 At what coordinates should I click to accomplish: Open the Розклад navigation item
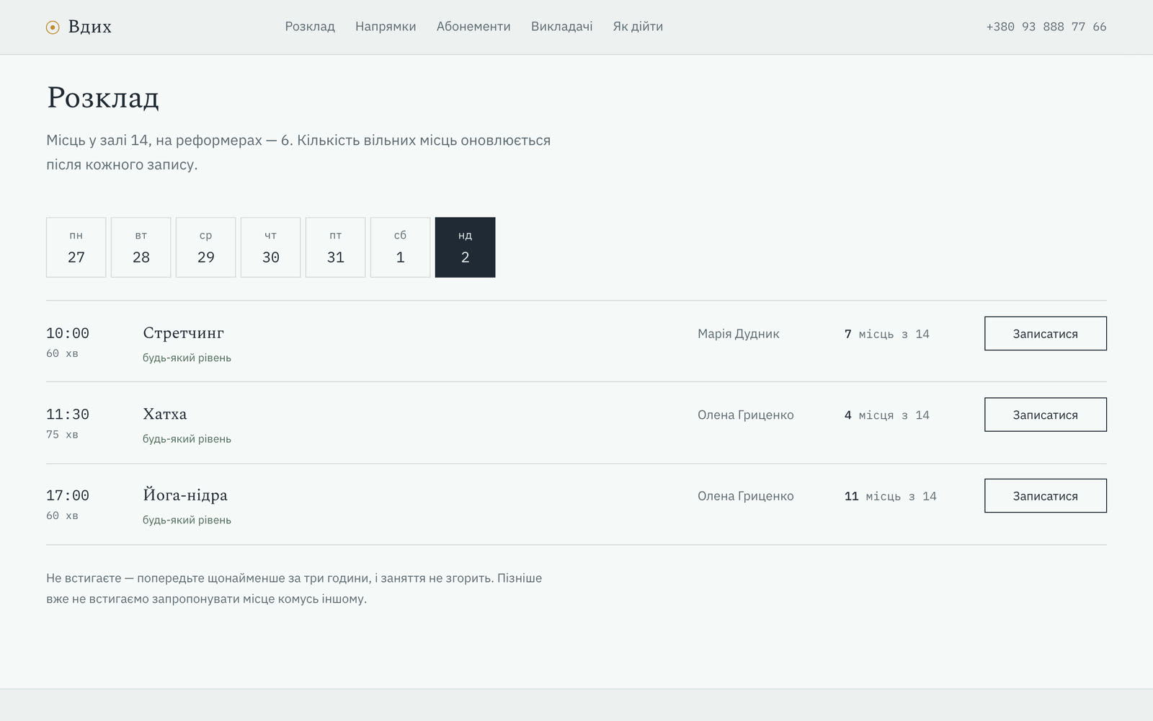[310, 27]
